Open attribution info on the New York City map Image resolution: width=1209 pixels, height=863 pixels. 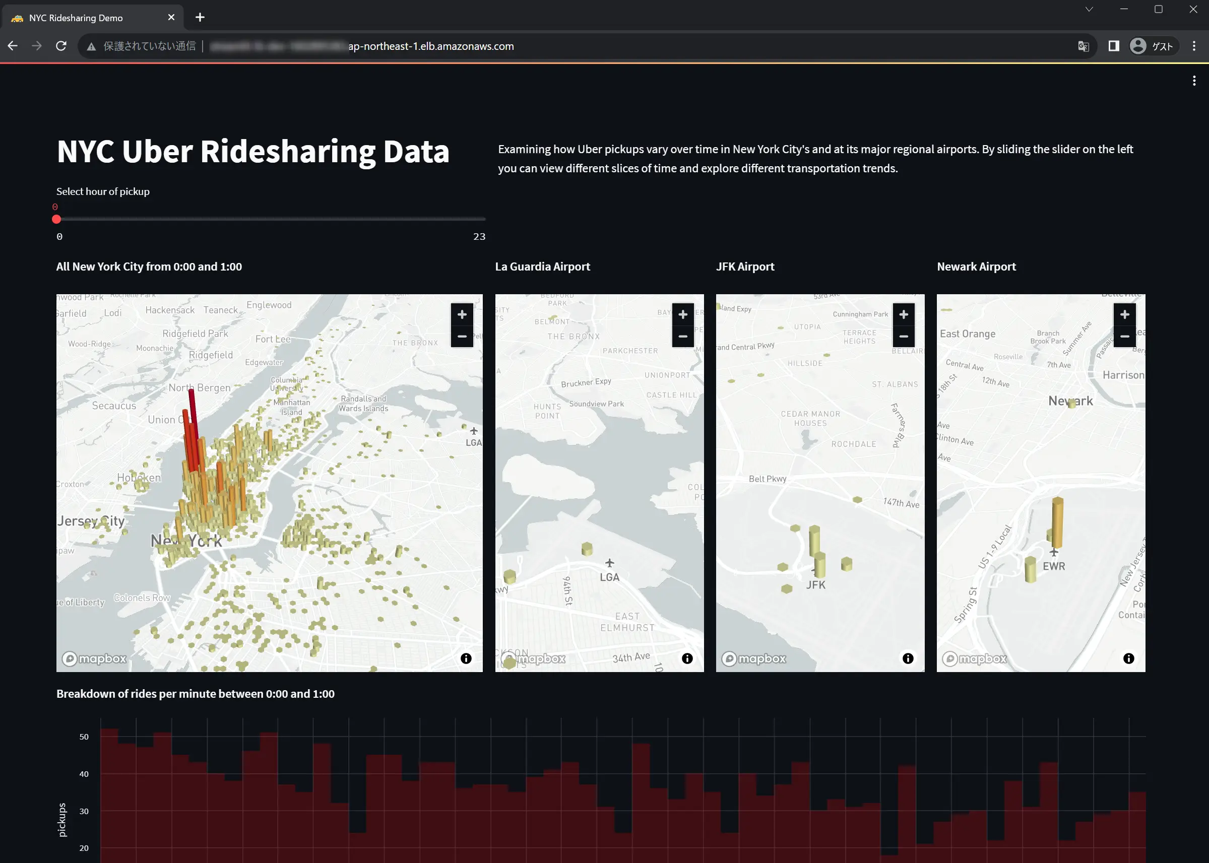coord(466,658)
